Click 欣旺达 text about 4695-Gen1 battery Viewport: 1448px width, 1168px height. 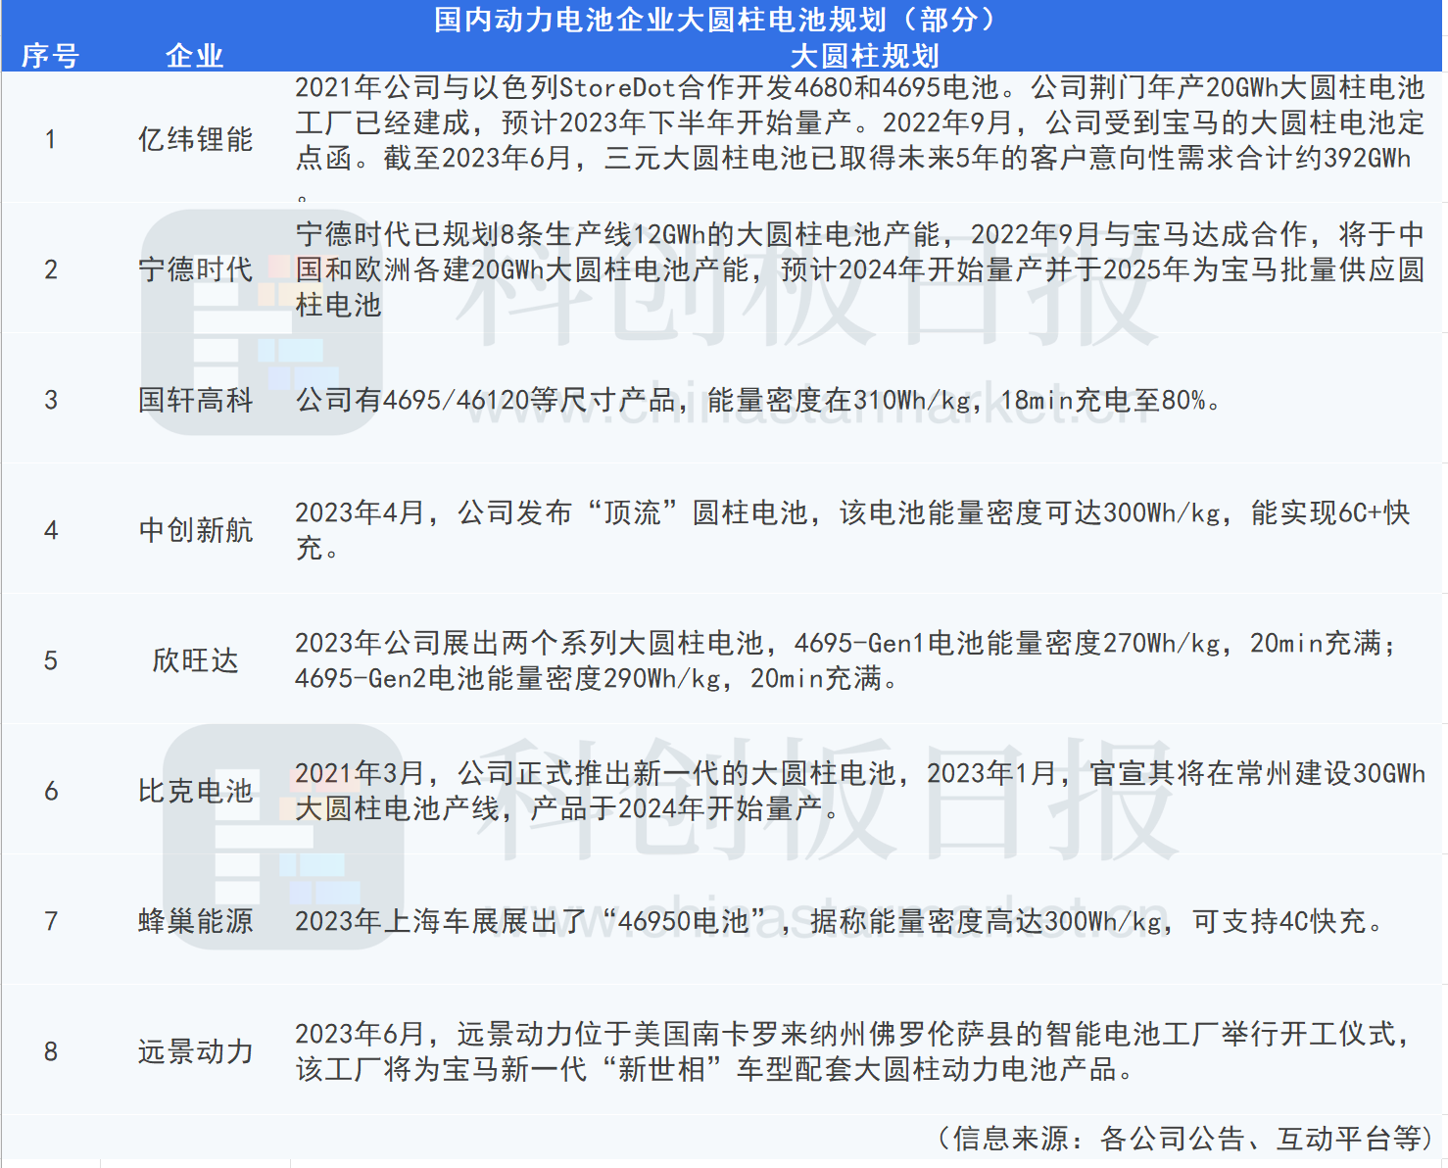click(x=845, y=643)
